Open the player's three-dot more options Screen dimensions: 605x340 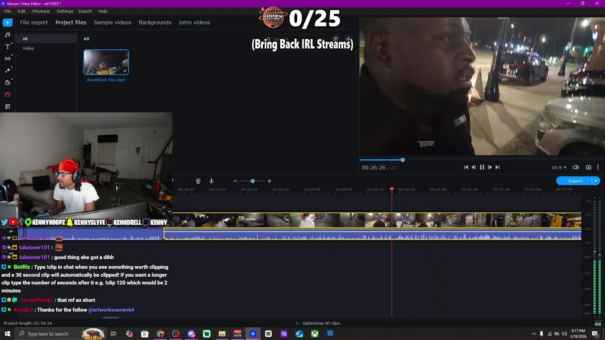point(598,167)
